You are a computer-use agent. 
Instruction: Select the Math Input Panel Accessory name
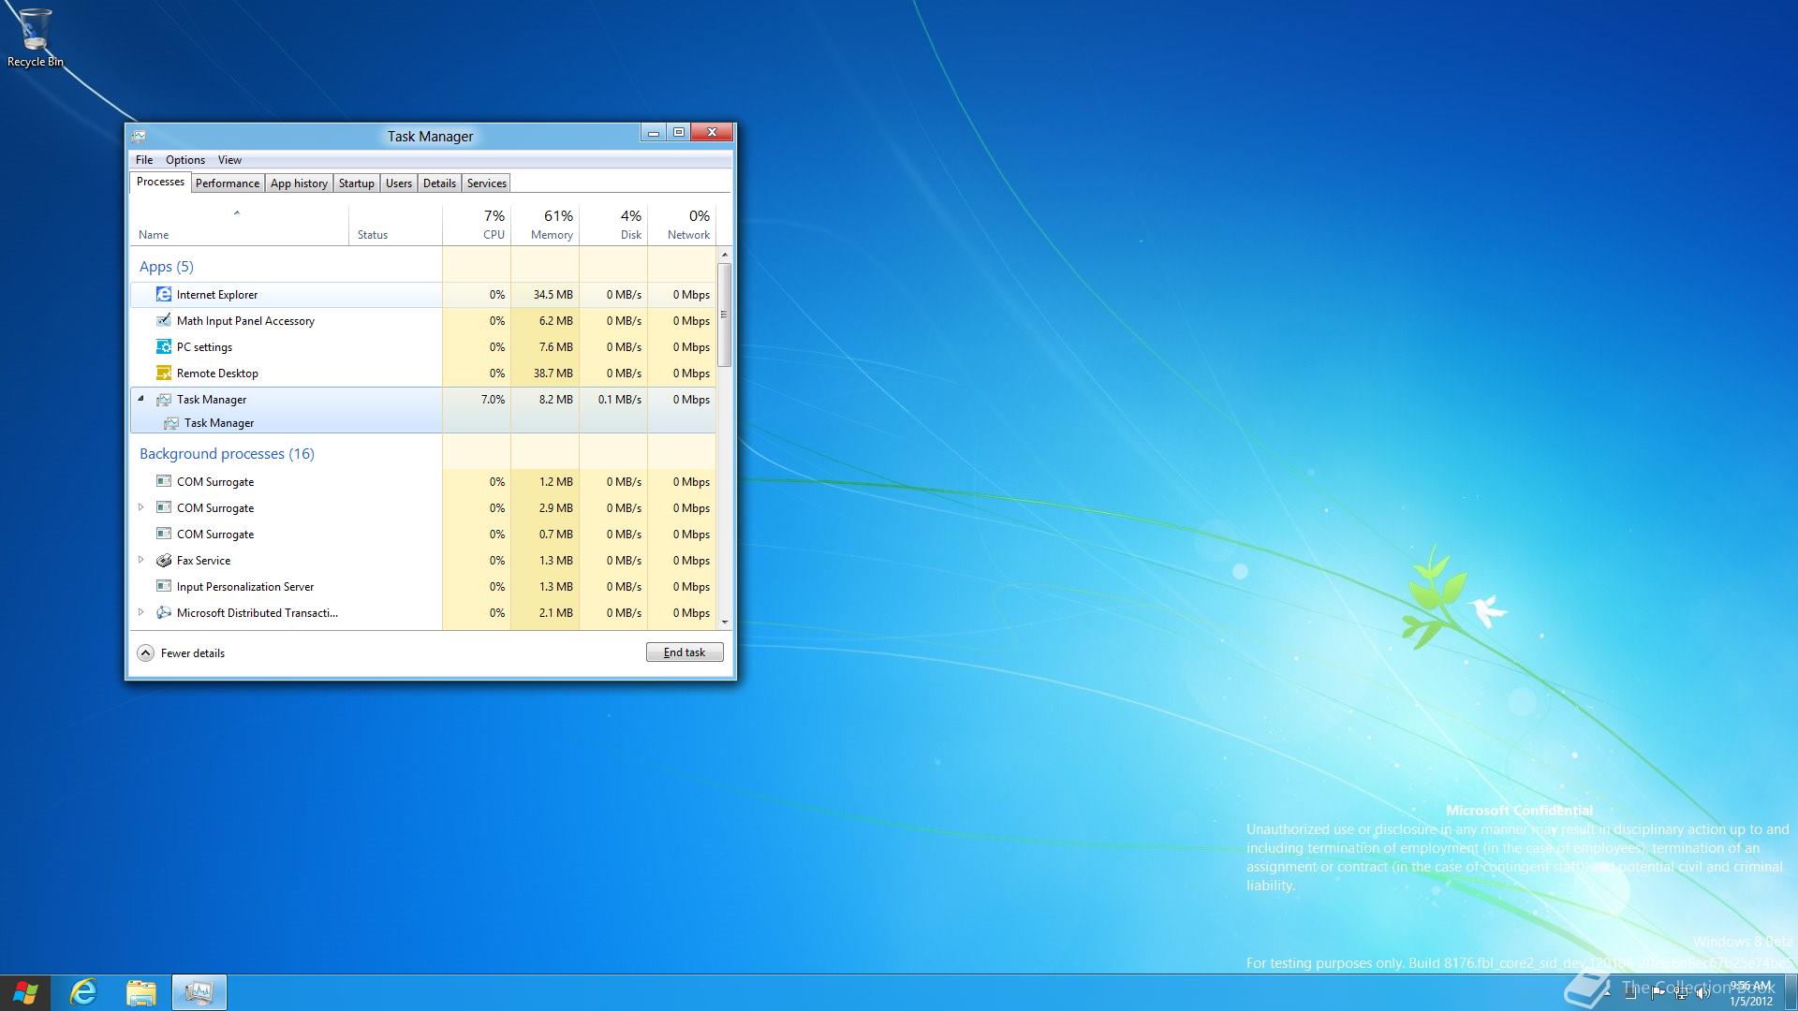tap(245, 320)
